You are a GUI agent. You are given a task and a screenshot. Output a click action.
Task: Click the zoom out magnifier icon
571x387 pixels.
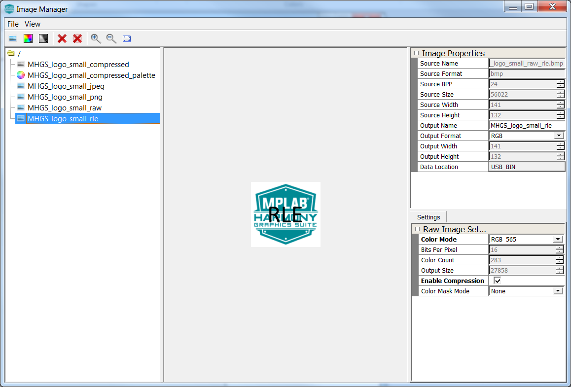click(x=111, y=38)
